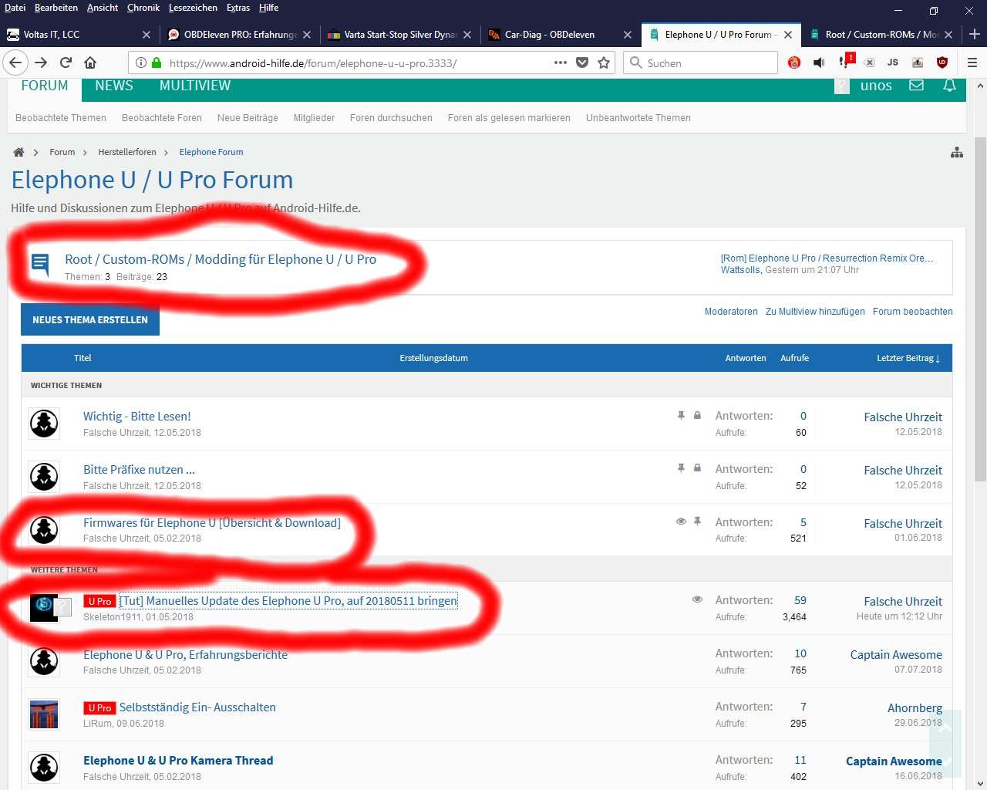This screenshot has height=790, width=987.
Task: Click avatar of Wichtig - Bitte Lesen thread
Action: [44, 424]
